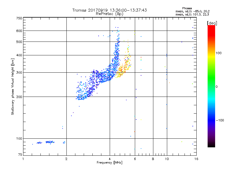231x173 pixels.
Task: Click the y-axis '200' tick label
Action: (19, 97)
